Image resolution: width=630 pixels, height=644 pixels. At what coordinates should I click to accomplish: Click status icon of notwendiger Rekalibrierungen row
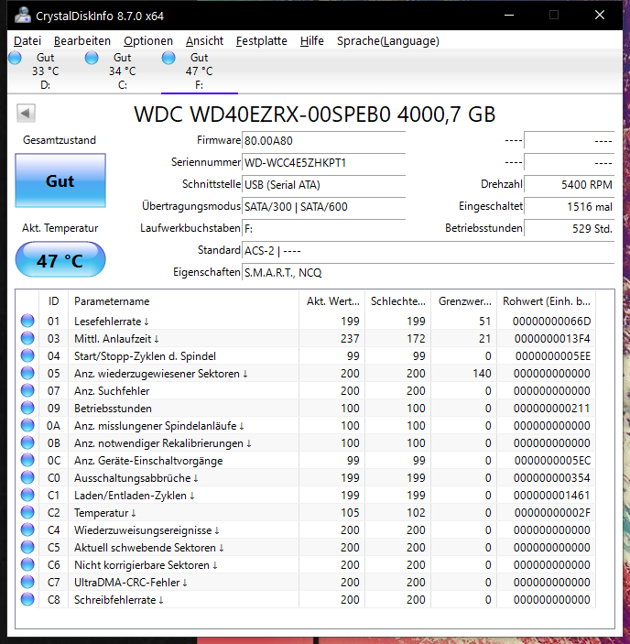point(27,442)
